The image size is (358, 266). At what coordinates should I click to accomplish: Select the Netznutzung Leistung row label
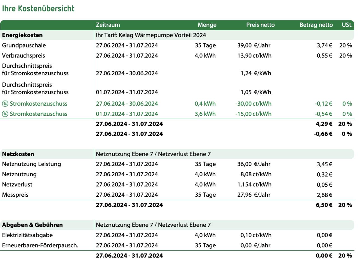click(x=31, y=164)
